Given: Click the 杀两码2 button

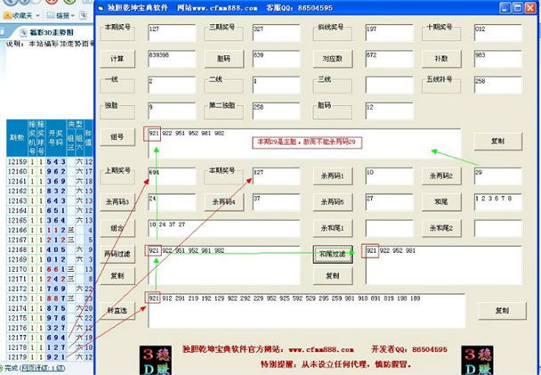Looking at the screenshot, I should (444, 175).
